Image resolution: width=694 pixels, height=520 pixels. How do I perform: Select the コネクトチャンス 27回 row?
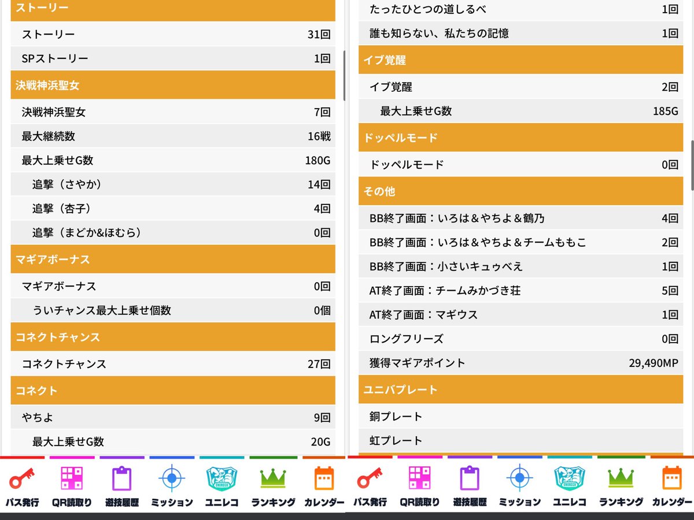[173, 364]
